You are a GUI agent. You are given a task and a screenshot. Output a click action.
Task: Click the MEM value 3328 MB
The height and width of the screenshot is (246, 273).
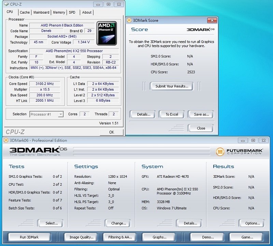pyautogui.click(x=163, y=202)
